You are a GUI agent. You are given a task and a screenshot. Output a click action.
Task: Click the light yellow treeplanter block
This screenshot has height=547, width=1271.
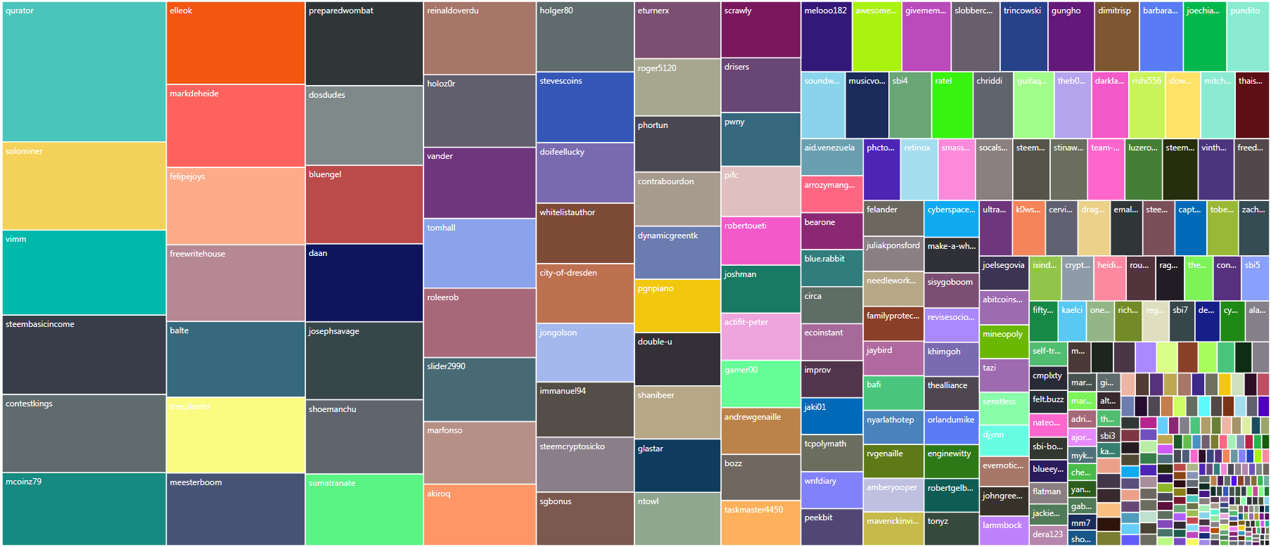236,435
